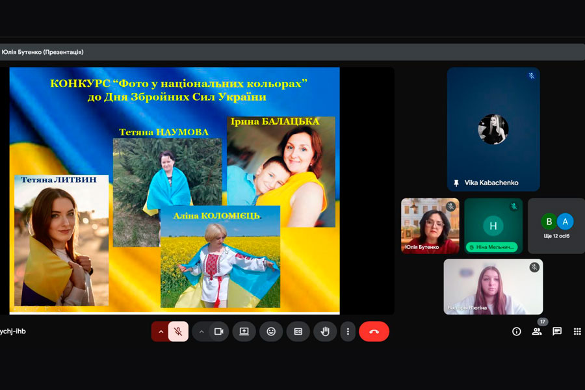The height and width of the screenshot is (390, 585).
Task: Open the chat messages panel
Action: point(557,331)
